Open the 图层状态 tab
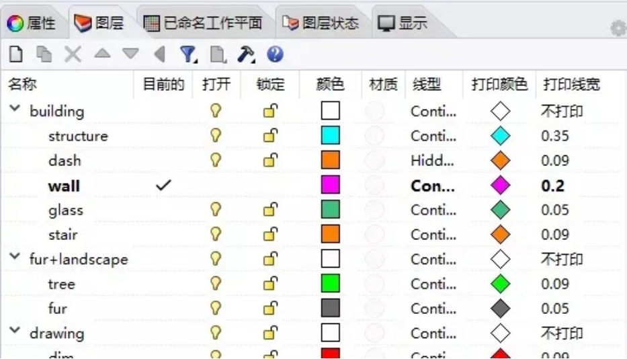The image size is (627, 359). click(x=321, y=24)
